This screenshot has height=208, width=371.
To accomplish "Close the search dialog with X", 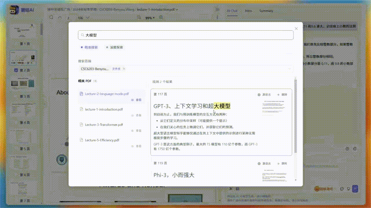I will (296, 29).
